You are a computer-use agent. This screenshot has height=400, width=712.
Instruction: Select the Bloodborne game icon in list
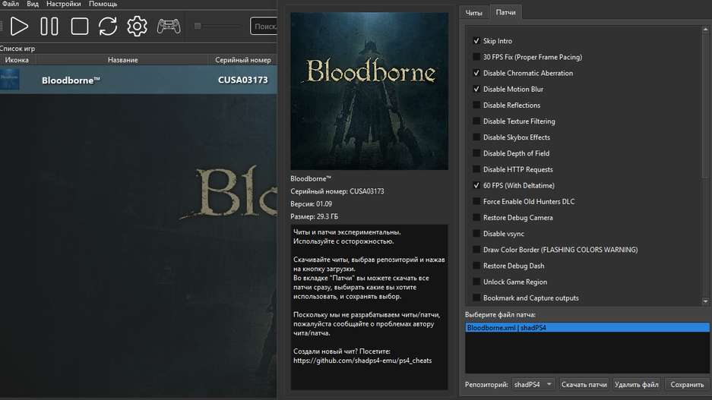[x=10, y=80]
